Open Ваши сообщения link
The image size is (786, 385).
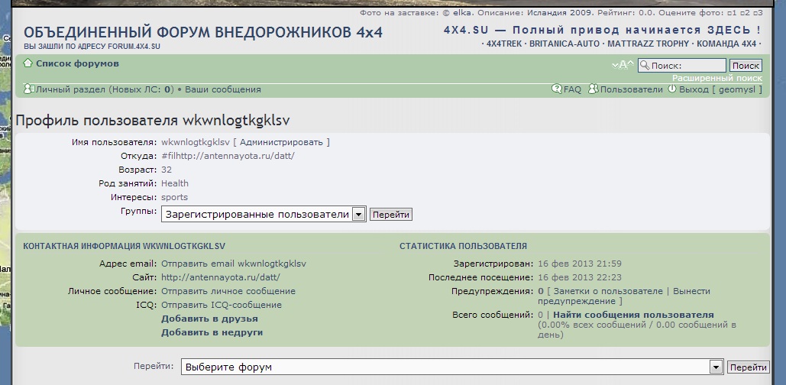click(x=222, y=89)
